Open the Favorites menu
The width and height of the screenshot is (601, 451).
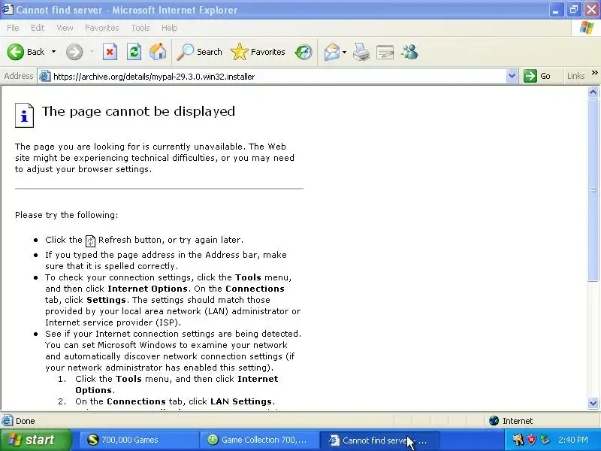102,28
